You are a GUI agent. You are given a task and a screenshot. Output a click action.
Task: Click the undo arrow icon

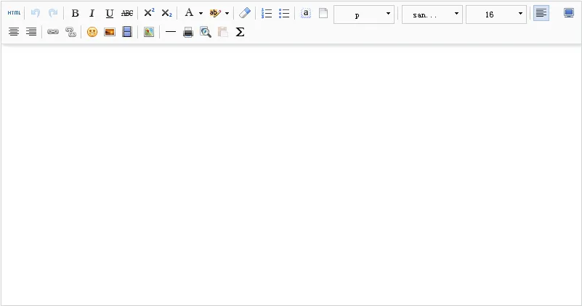coord(36,13)
